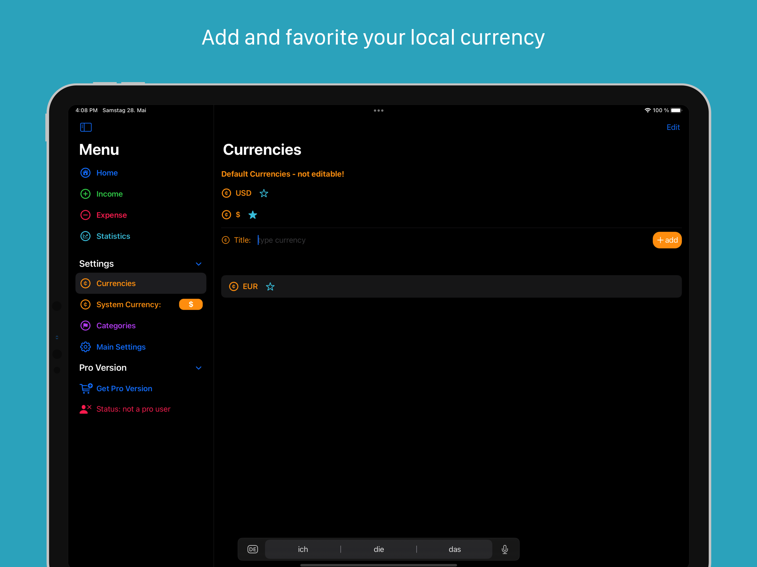
Task: Click the USD currency label
Action: [x=243, y=193]
